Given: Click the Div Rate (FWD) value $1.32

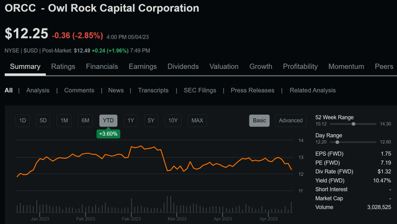Looking at the screenshot, I should pos(384,171).
